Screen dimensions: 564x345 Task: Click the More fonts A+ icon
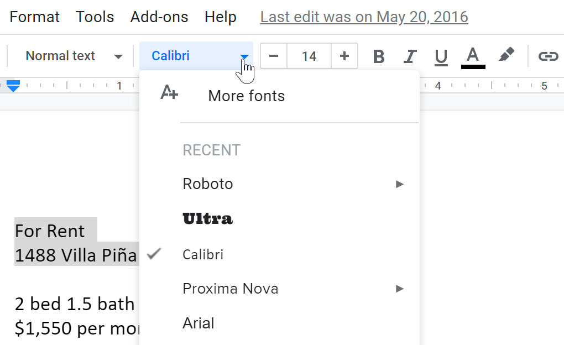169,93
